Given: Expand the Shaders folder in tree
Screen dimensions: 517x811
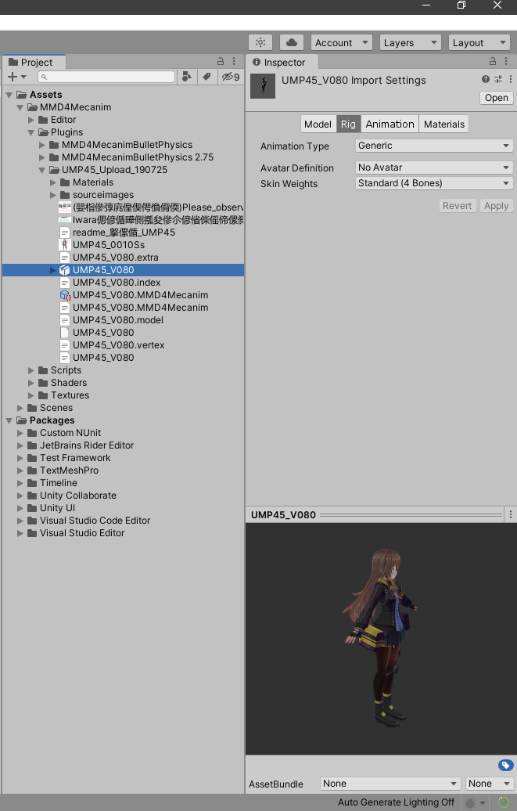Looking at the screenshot, I should coord(32,383).
